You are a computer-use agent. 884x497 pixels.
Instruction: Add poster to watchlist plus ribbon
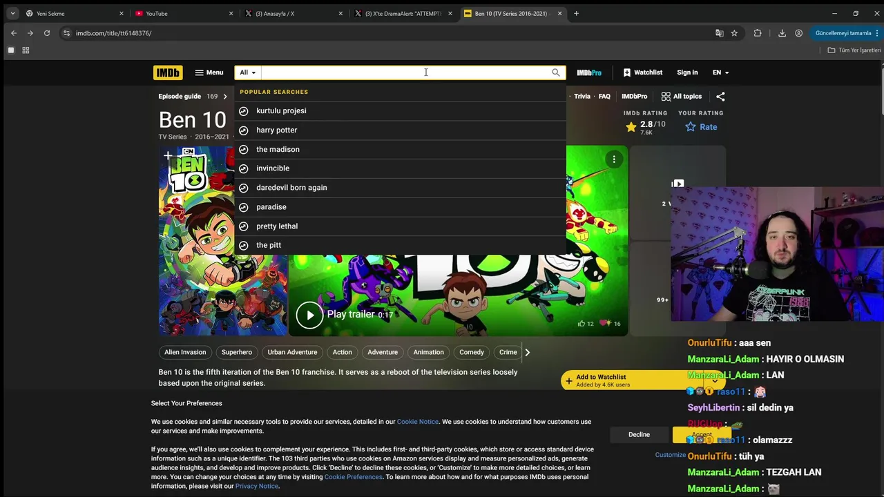pos(168,157)
